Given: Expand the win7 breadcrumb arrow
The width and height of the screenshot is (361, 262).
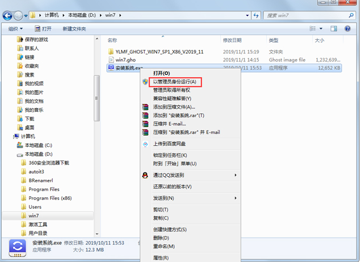Looking at the screenshot, I should tap(120, 15).
